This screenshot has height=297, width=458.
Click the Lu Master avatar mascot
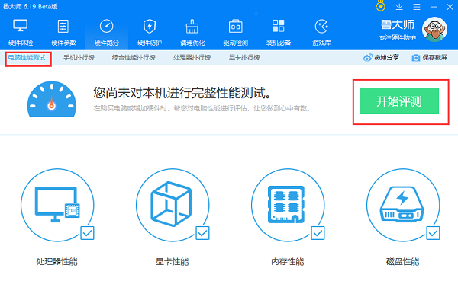[434, 30]
